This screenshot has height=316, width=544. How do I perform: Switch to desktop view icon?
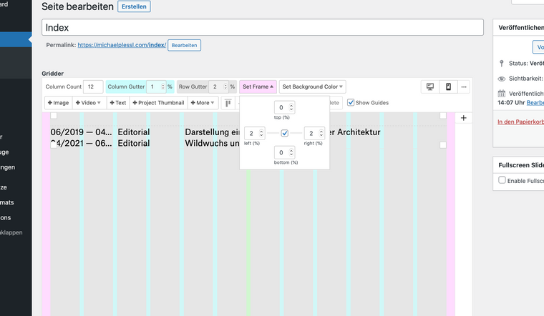tap(430, 87)
